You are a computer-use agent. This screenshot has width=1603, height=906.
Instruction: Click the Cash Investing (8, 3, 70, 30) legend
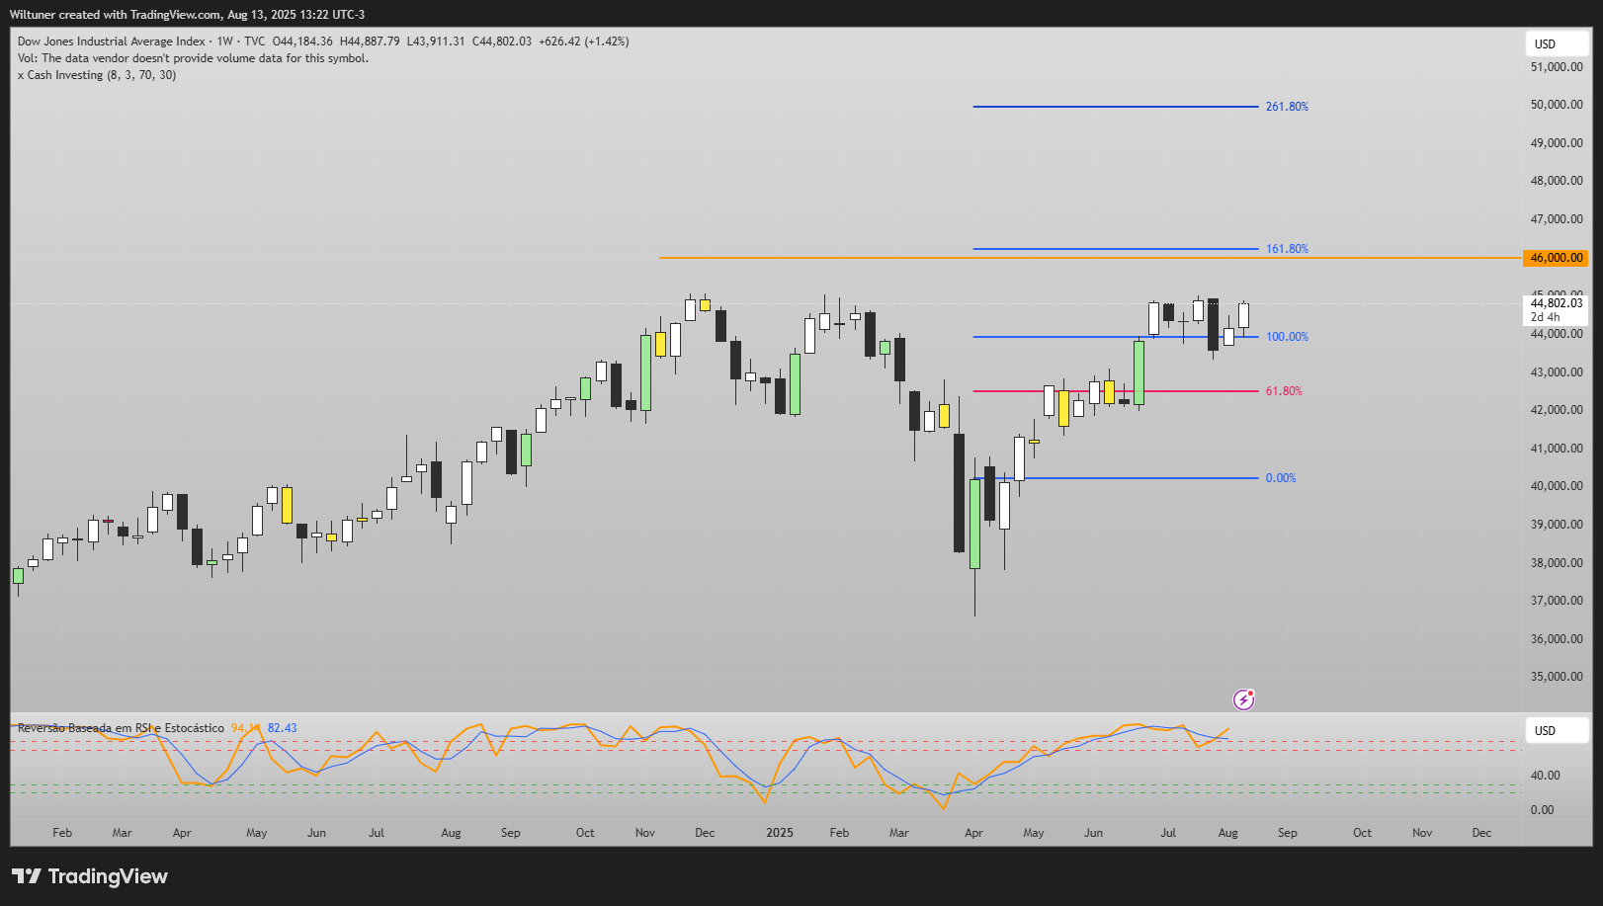[x=97, y=75]
